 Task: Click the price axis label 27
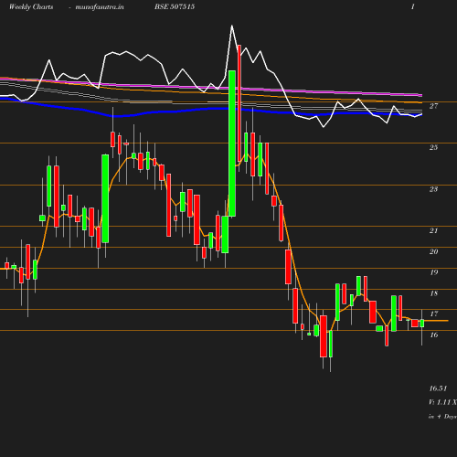(433, 106)
